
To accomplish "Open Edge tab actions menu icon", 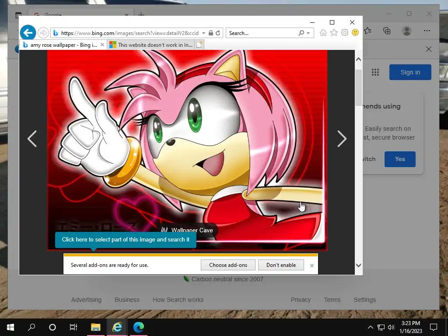I will coord(18,15).
